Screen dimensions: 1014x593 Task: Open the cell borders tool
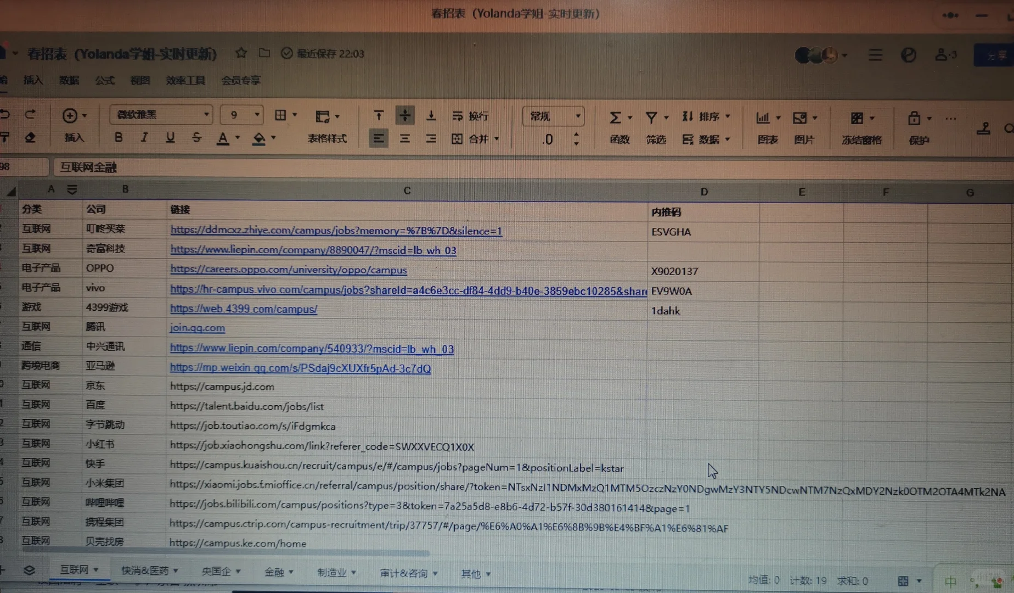(x=280, y=115)
